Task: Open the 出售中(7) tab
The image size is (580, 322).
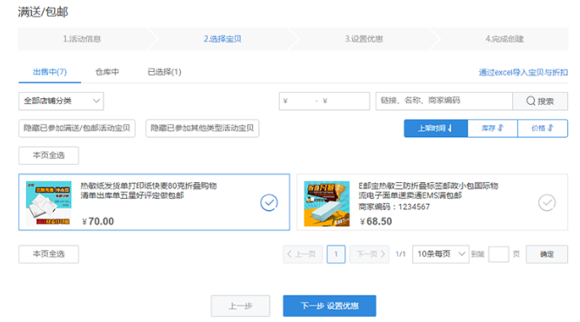Action: (50, 72)
